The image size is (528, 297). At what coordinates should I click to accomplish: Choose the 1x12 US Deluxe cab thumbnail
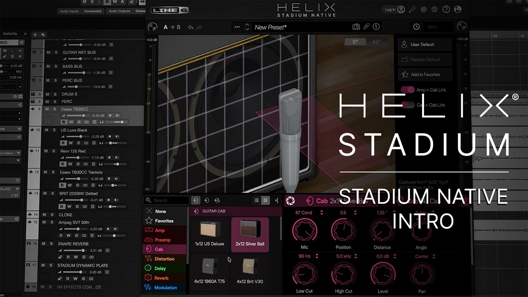[210, 234]
